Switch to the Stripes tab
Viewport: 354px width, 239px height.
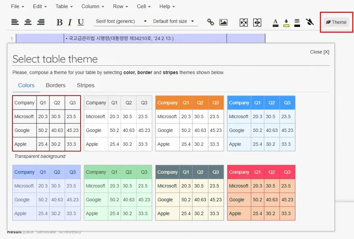(85, 85)
